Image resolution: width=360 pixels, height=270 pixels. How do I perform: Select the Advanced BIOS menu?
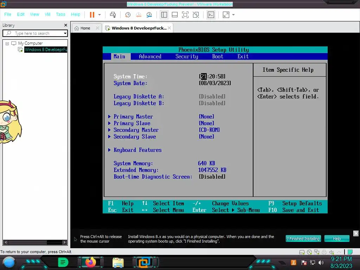point(150,57)
